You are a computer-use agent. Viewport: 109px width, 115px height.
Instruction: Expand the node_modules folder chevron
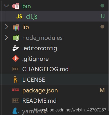[6, 37]
